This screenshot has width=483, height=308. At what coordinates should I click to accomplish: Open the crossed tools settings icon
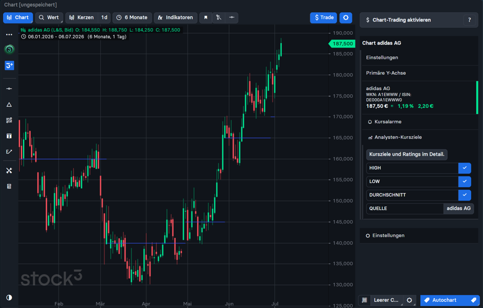(x=9, y=170)
